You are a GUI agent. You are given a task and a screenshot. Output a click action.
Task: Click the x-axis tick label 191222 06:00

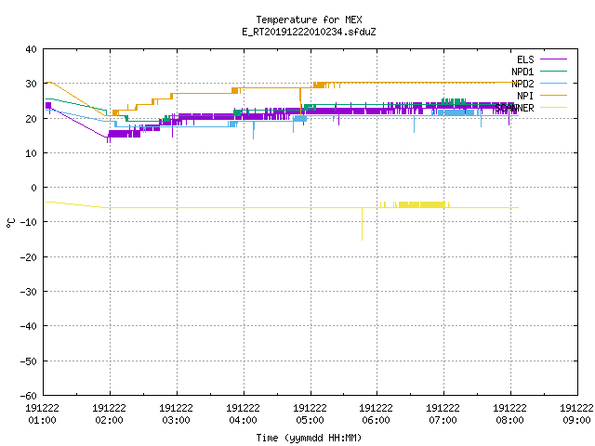tap(376, 414)
